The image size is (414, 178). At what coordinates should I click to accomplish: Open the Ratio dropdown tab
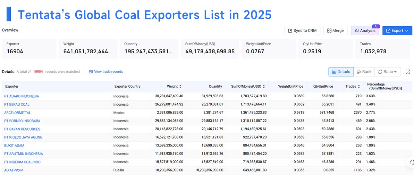click(x=387, y=72)
